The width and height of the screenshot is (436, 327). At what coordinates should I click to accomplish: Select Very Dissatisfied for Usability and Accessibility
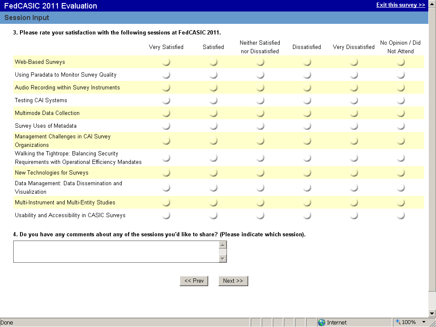(x=354, y=215)
